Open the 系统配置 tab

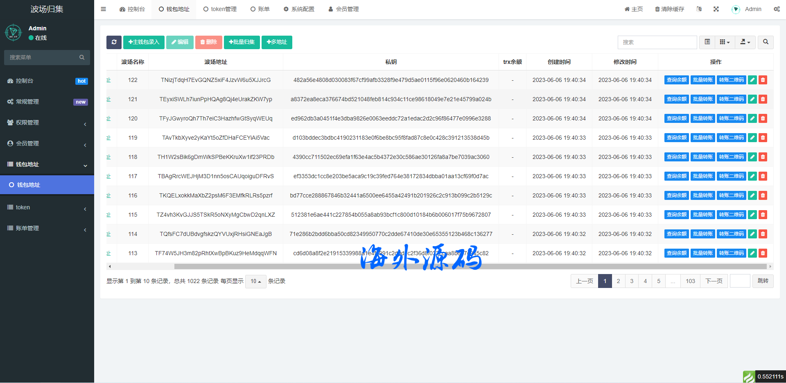[x=299, y=9]
